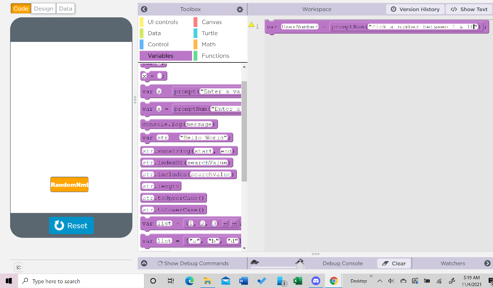
Task: Select the Math category in the Toolbox
Action: pyautogui.click(x=208, y=45)
